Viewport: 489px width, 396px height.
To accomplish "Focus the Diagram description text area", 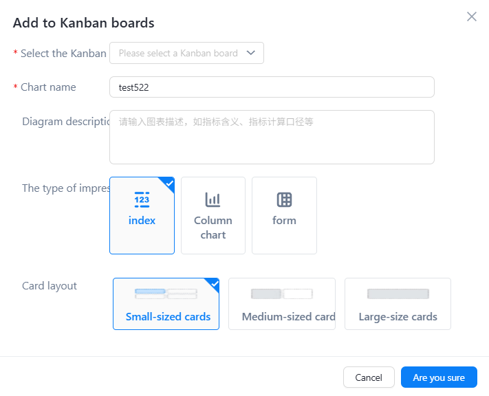I will (x=272, y=137).
